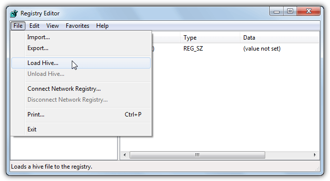Select Load Hive... menu entry
The width and height of the screenshot is (330, 181).
[81, 63]
